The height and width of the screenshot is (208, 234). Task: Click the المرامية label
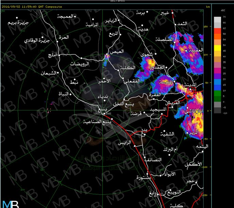92,24
